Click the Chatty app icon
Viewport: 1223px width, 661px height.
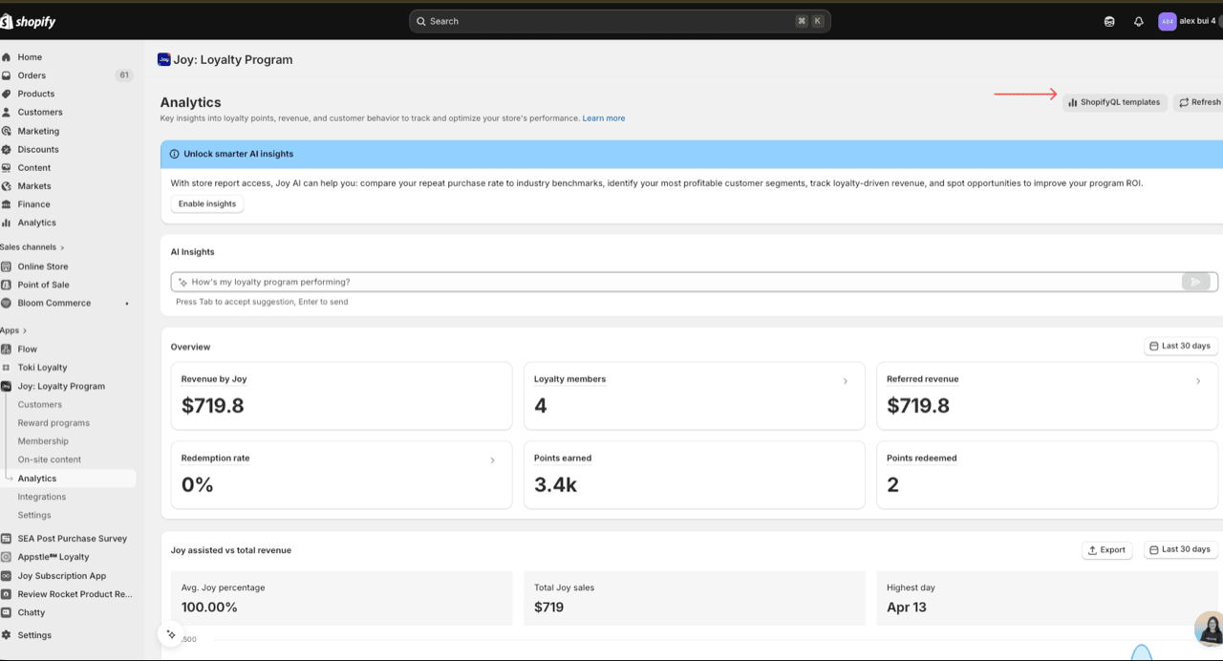pos(7,612)
